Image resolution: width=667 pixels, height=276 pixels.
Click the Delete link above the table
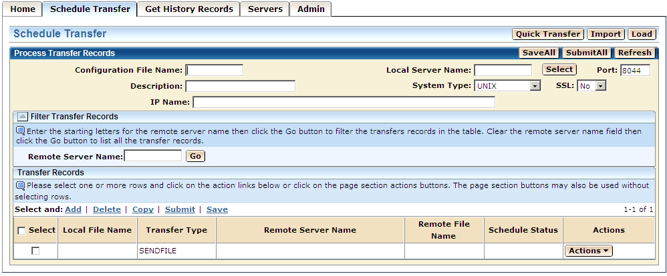[x=107, y=209]
